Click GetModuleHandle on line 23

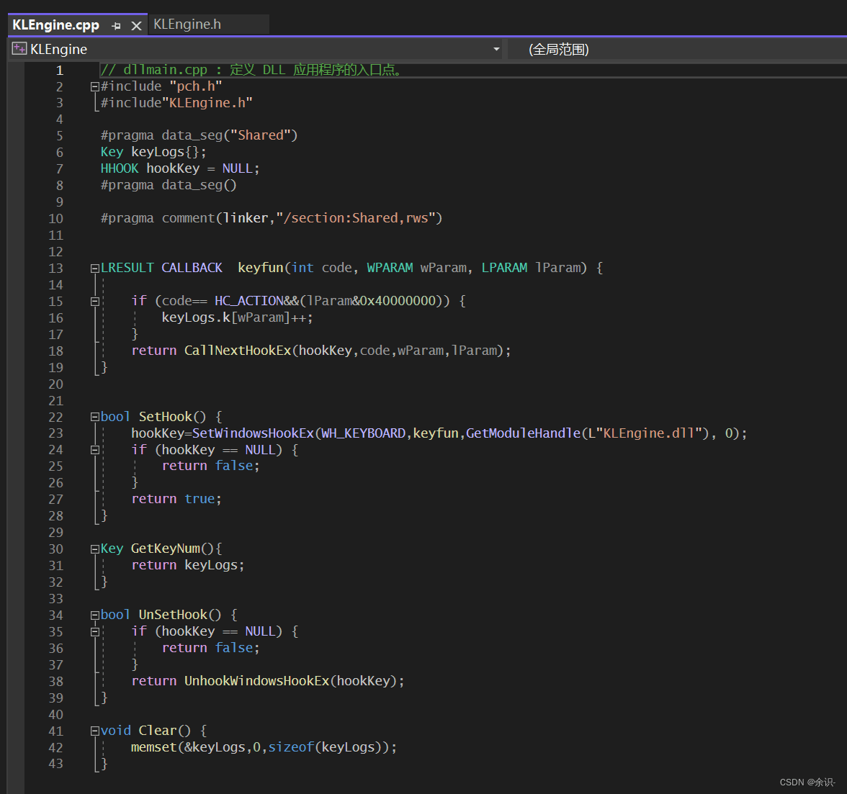(524, 433)
